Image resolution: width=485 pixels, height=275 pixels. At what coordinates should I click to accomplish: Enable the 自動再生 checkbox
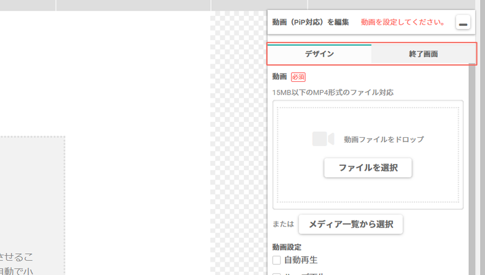(276, 260)
